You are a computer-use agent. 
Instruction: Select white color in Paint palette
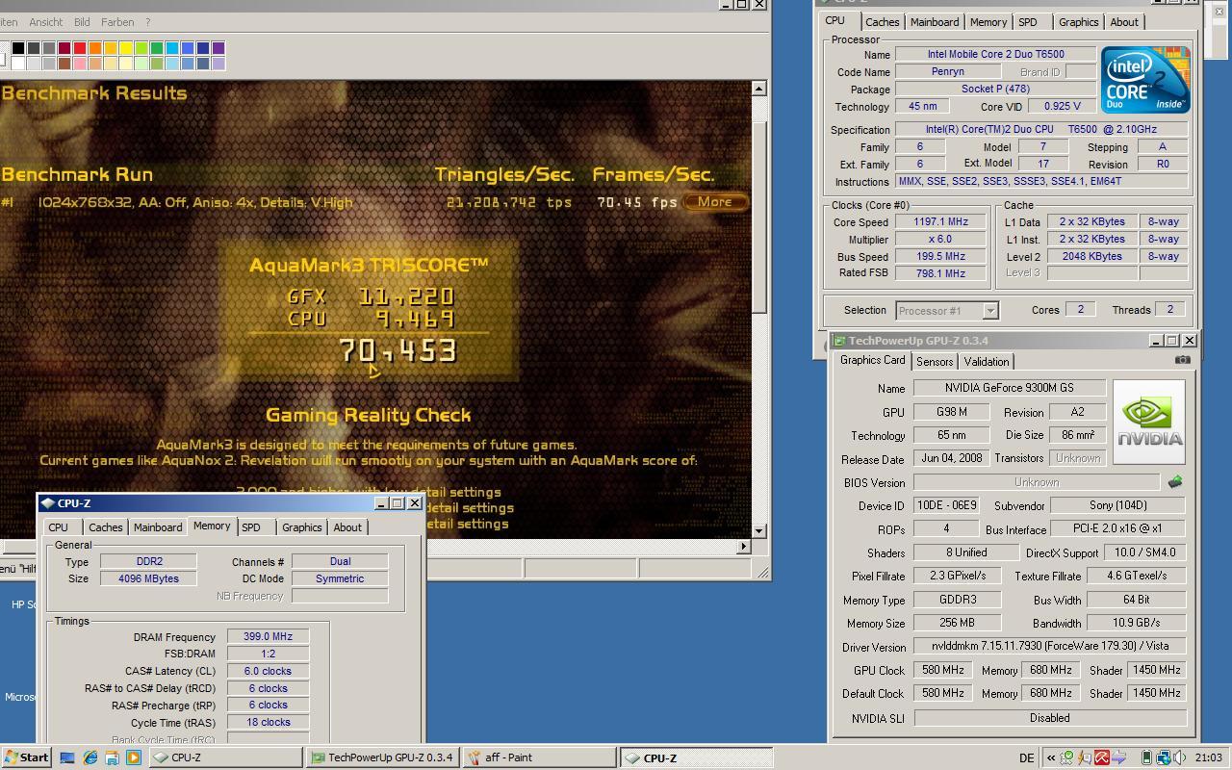click(x=18, y=64)
